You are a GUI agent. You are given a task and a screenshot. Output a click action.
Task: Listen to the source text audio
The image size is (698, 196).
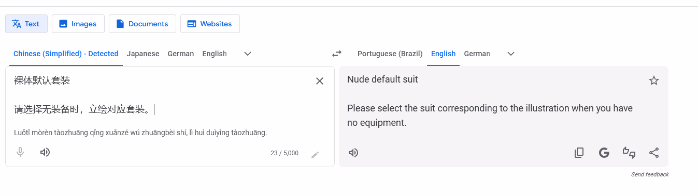coord(45,152)
